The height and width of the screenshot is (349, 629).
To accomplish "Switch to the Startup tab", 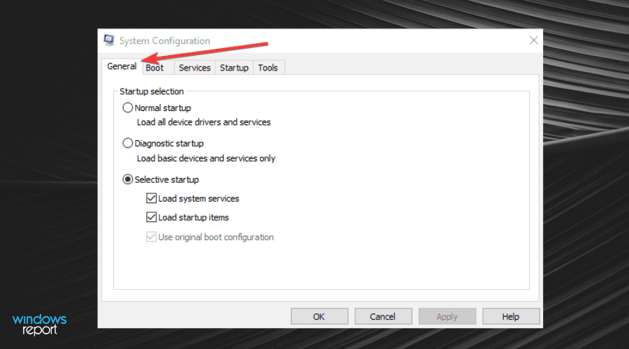I will pos(234,68).
